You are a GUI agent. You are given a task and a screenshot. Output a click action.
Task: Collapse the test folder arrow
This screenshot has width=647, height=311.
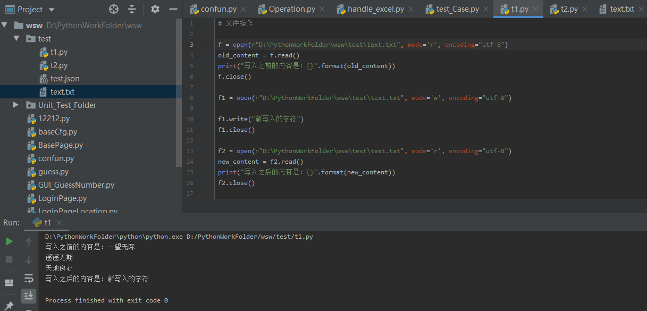tap(16, 38)
